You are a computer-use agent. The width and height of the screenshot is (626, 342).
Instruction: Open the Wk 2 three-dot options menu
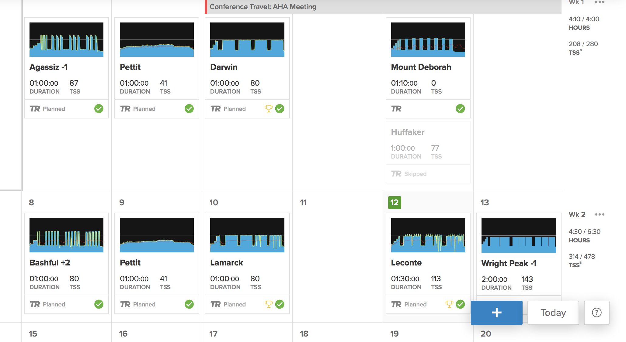(600, 214)
